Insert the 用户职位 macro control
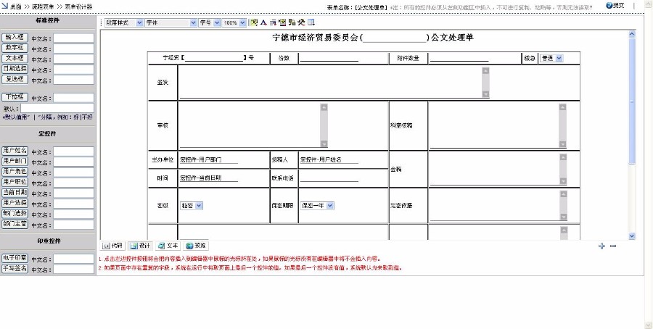Screen dimensions: 653x329 (x=15, y=182)
